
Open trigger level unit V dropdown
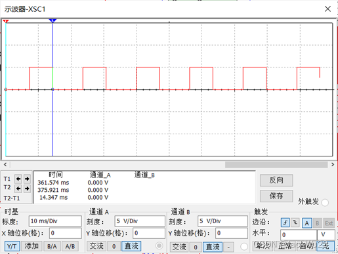pos(326,234)
